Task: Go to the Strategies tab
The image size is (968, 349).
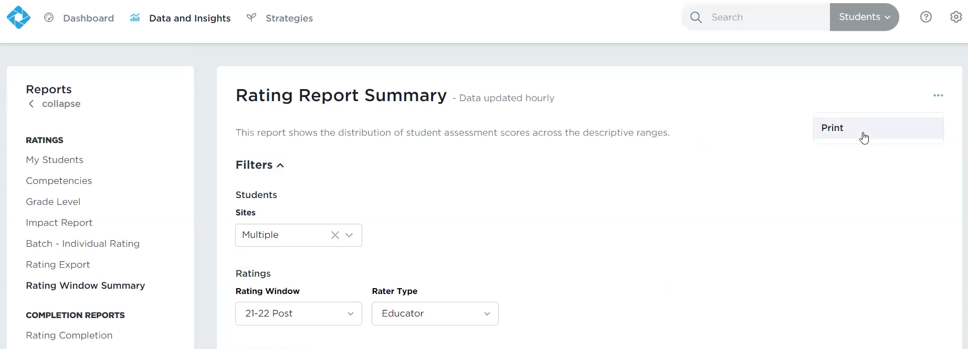Action: pyautogui.click(x=289, y=18)
